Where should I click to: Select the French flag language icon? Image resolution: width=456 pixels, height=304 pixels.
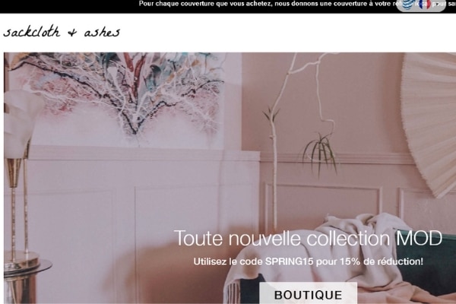tap(425, 5)
